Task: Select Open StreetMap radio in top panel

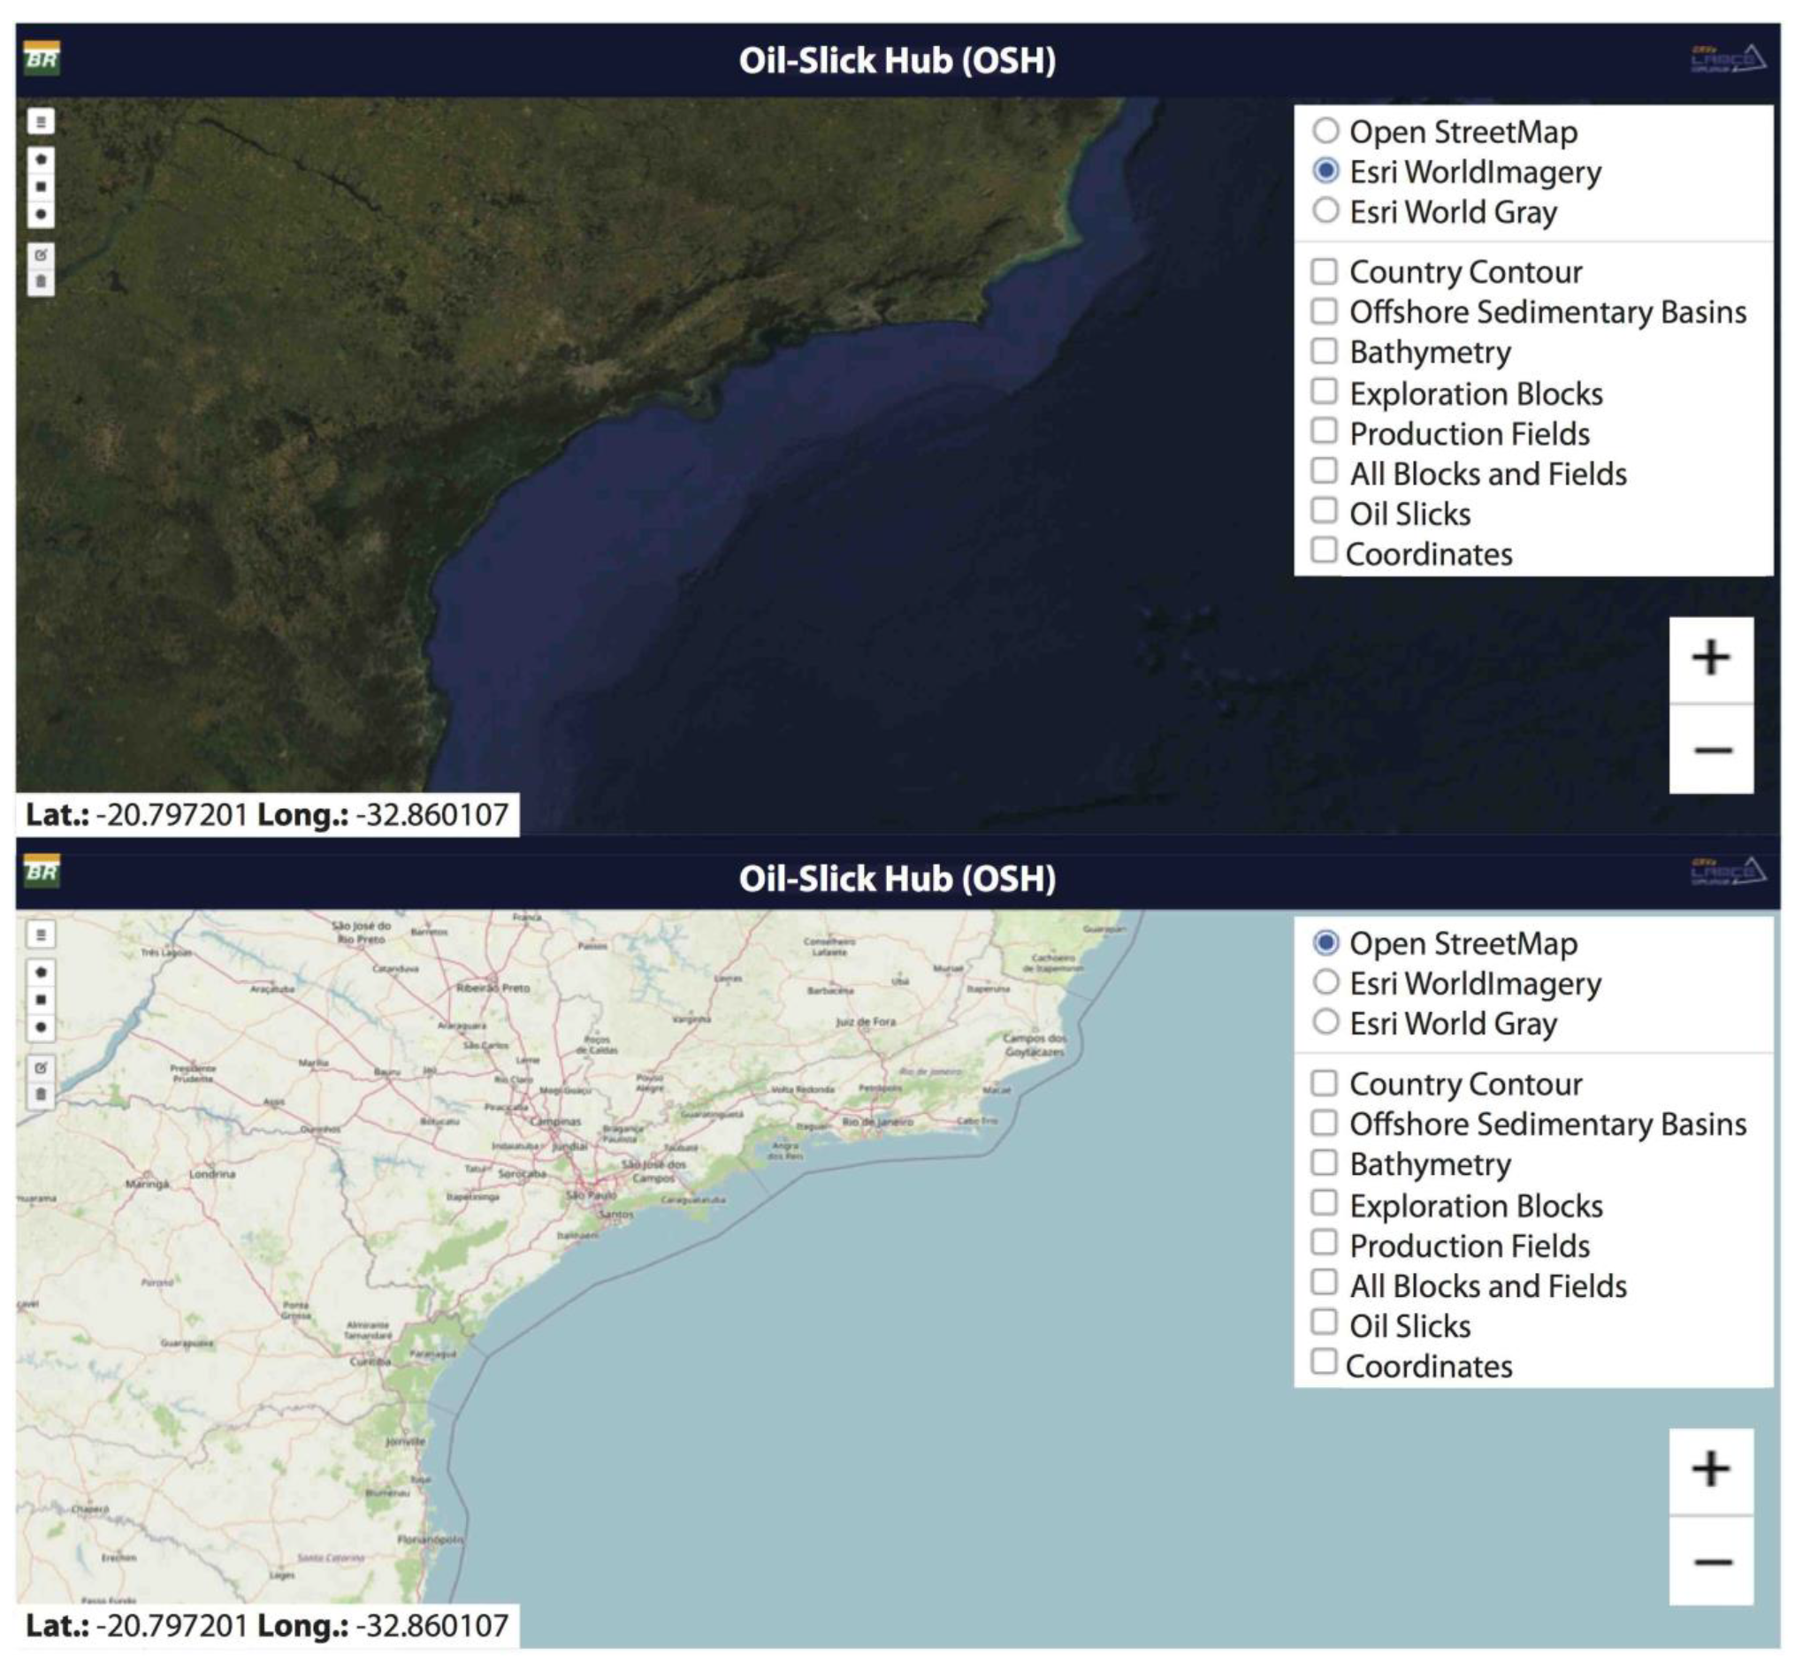Action: click(1325, 131)
